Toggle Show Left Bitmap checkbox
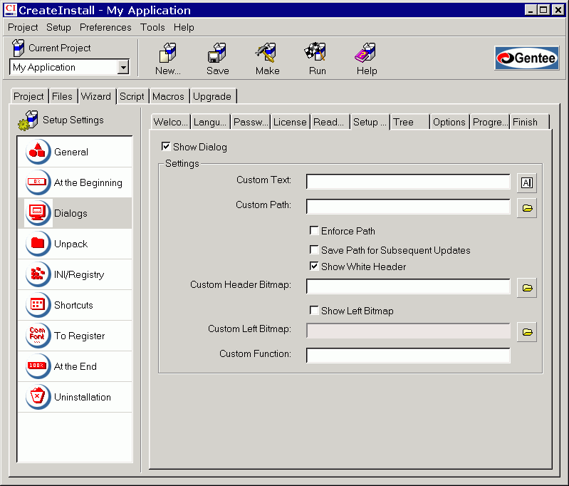 [x=314, y=311]
